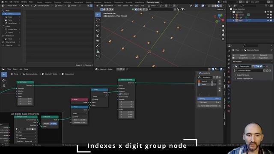This screenshot has width=274, height=154.
Task: Click the Toggle Stack button
Action: [262, 58]
